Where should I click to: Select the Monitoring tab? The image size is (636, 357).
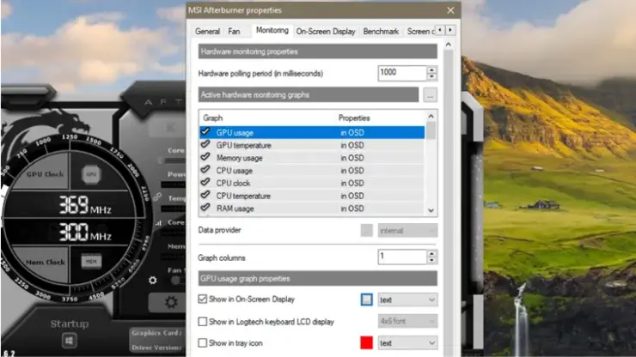pyautogui.click(x=272, y=30)
